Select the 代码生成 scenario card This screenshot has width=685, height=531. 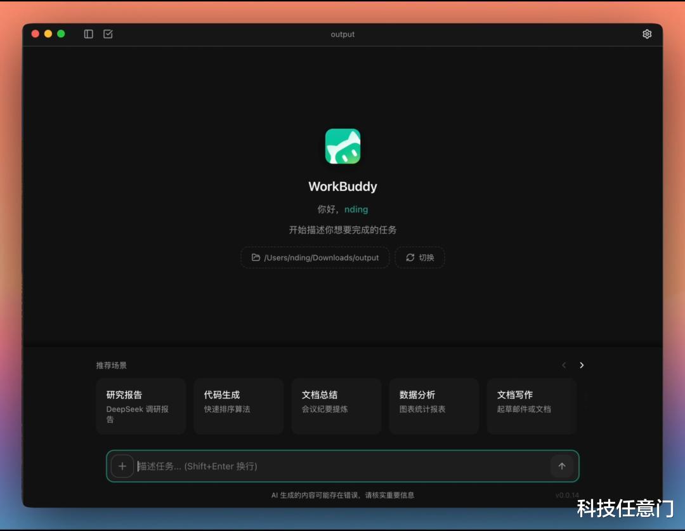[x=238, y=407]
